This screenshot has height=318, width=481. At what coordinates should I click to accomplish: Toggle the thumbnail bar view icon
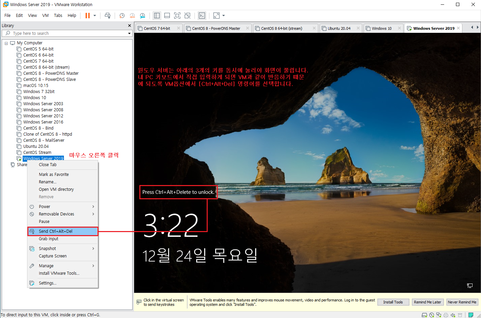167,16
